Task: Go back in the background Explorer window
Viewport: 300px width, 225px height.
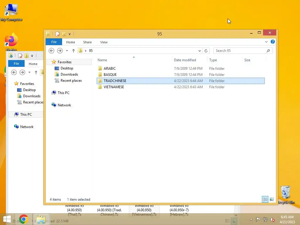Action: [14, 72]
